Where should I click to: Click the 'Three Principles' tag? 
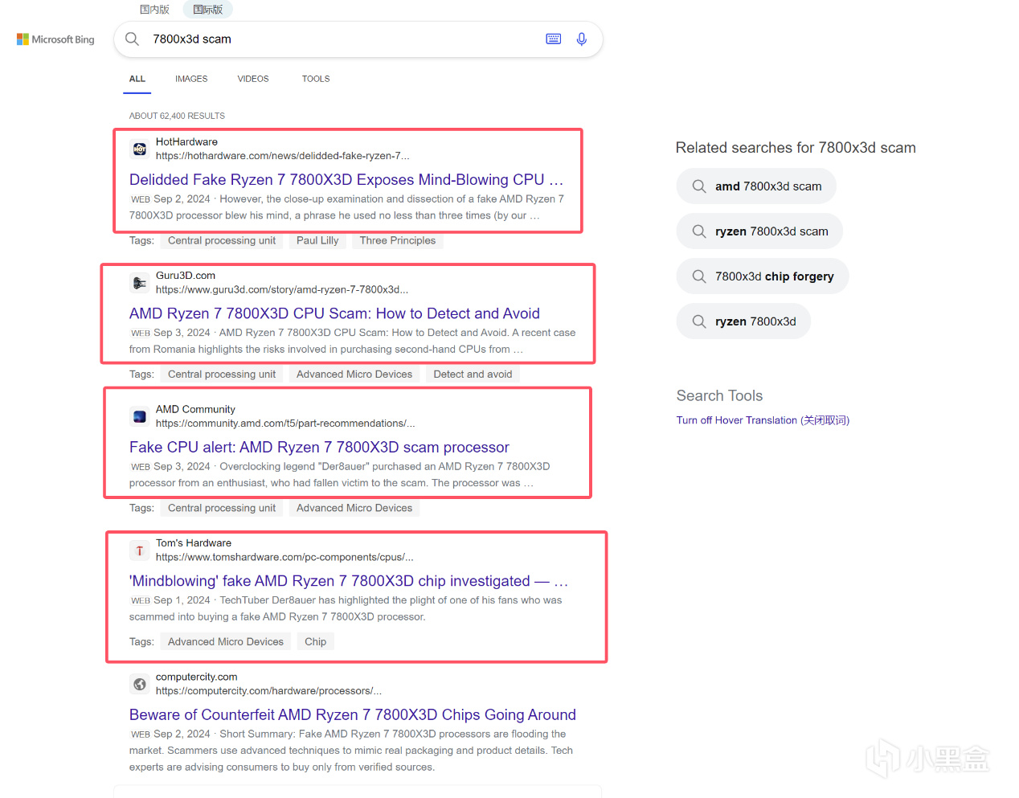398,240
